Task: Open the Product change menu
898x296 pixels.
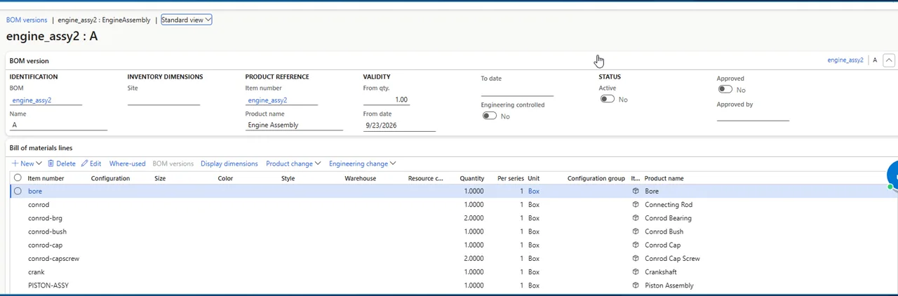Action: 293,163
